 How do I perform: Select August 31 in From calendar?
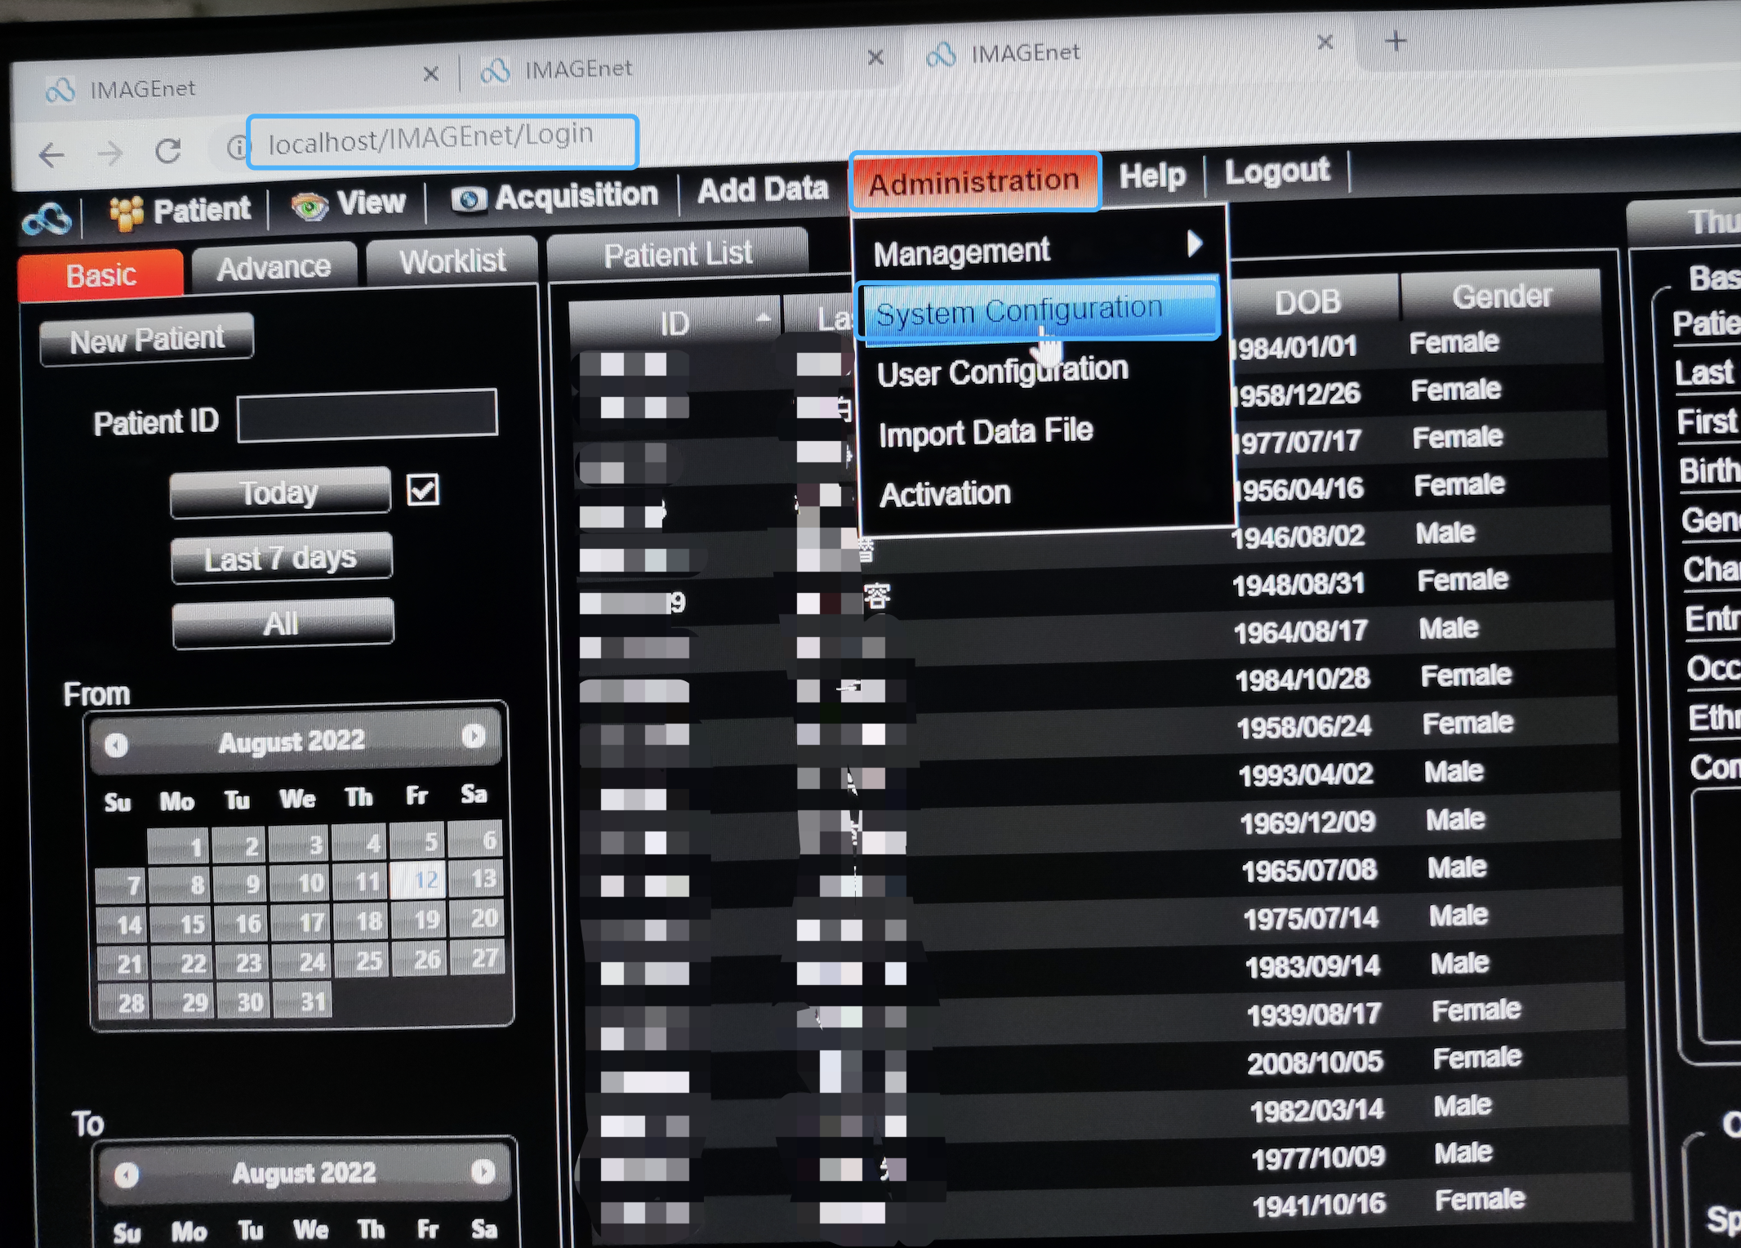tap(303, 1001)
